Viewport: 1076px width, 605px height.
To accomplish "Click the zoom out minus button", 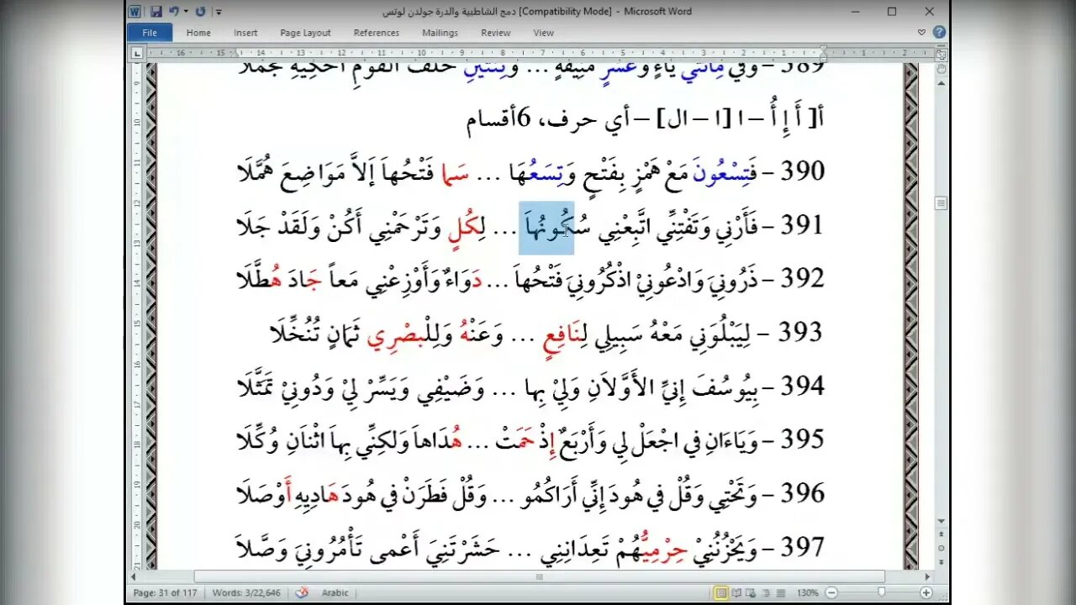I will tap(831, 593).
